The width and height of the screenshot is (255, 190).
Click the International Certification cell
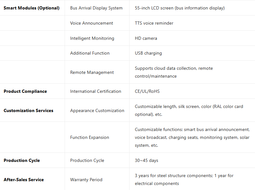pyautogui.click(x=96, y=91)
